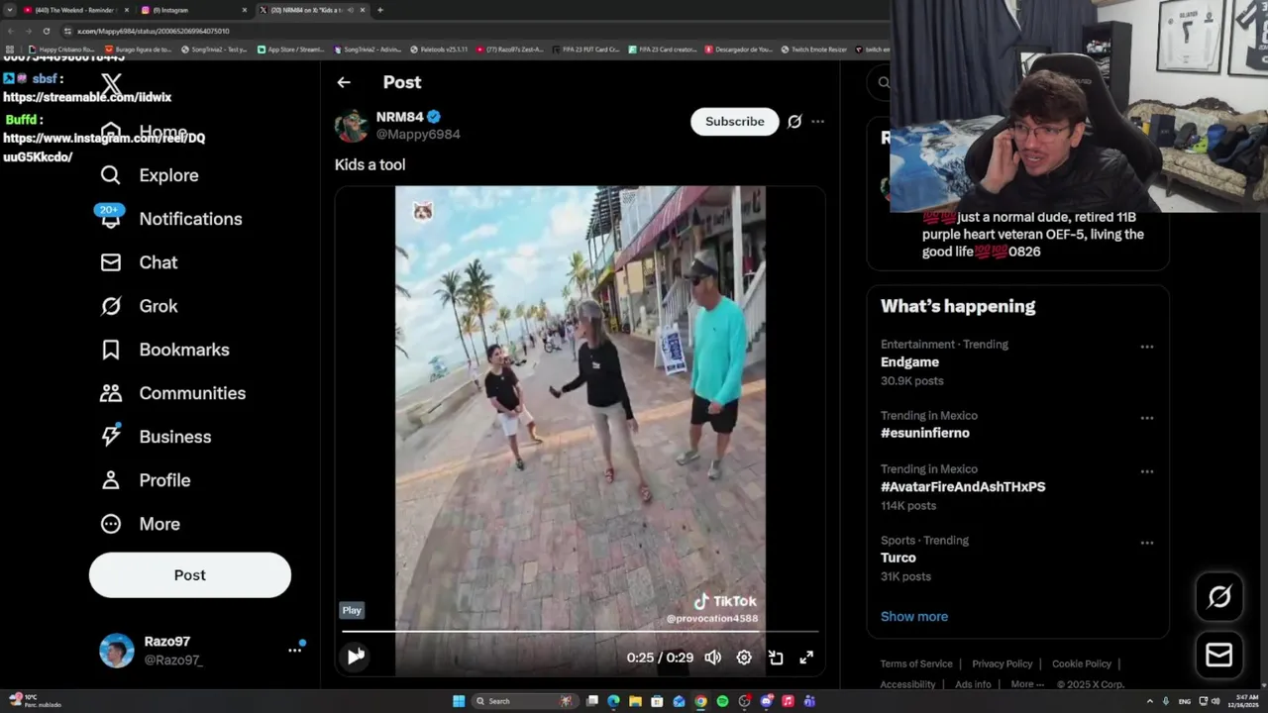Click the Grok icon next to Subscribe

click(x=794, y=122)
